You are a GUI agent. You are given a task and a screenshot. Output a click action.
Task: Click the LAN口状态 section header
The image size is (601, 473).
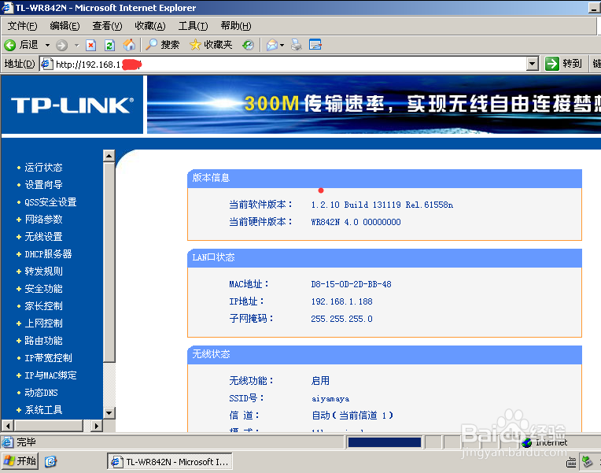[x=385, y=257]
